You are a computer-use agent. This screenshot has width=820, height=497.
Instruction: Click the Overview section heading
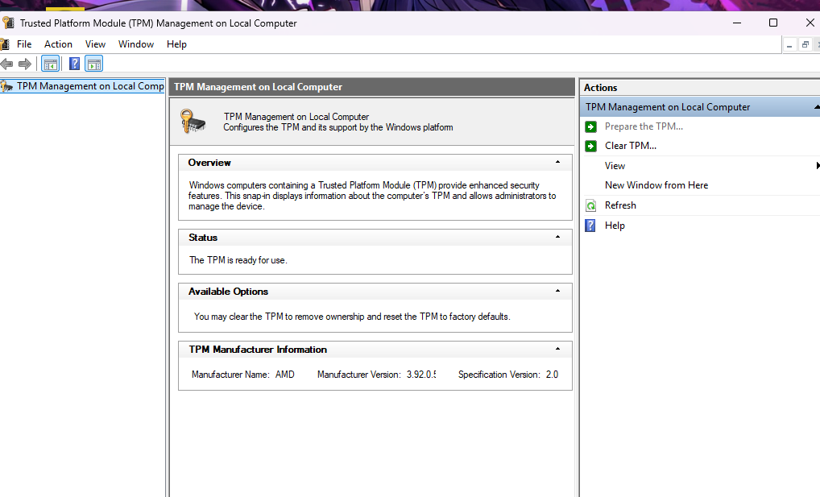[x=209, y=163]
